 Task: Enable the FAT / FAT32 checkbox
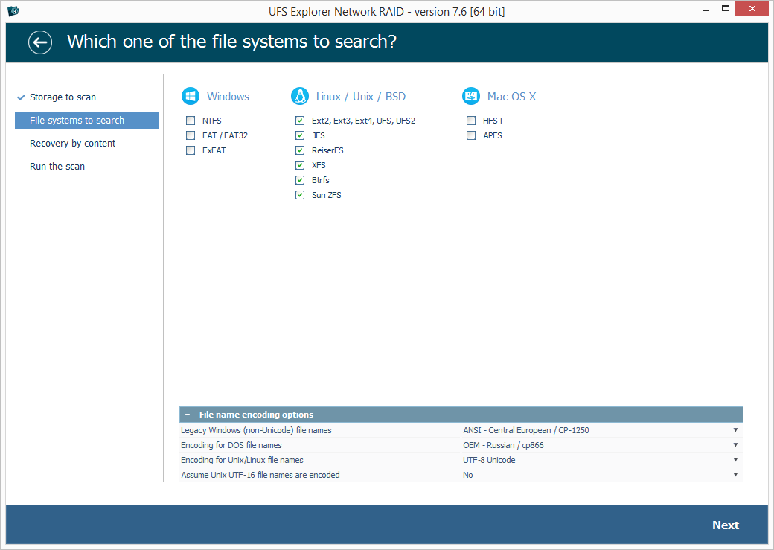(191, 135)
